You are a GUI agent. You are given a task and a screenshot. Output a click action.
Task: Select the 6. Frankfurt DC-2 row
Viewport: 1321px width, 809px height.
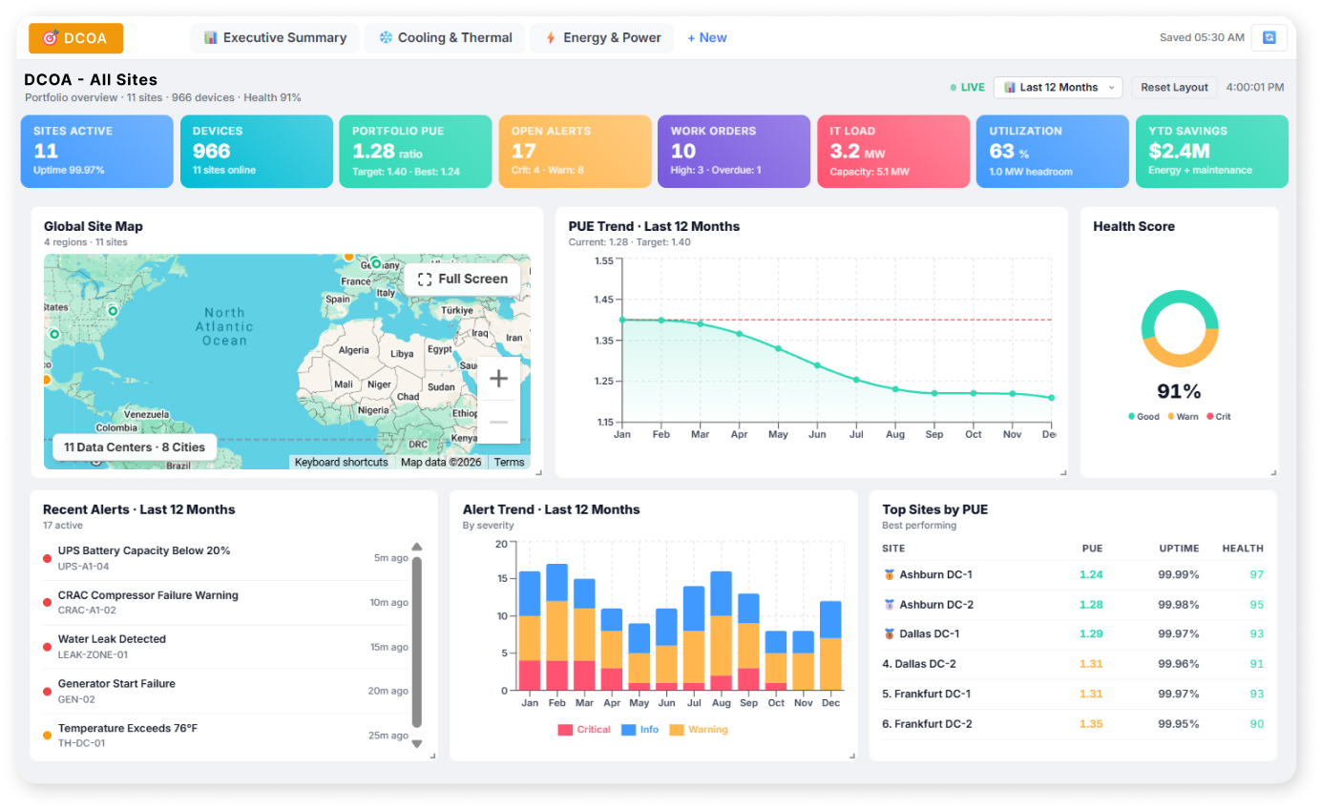tap(1073, 724)
